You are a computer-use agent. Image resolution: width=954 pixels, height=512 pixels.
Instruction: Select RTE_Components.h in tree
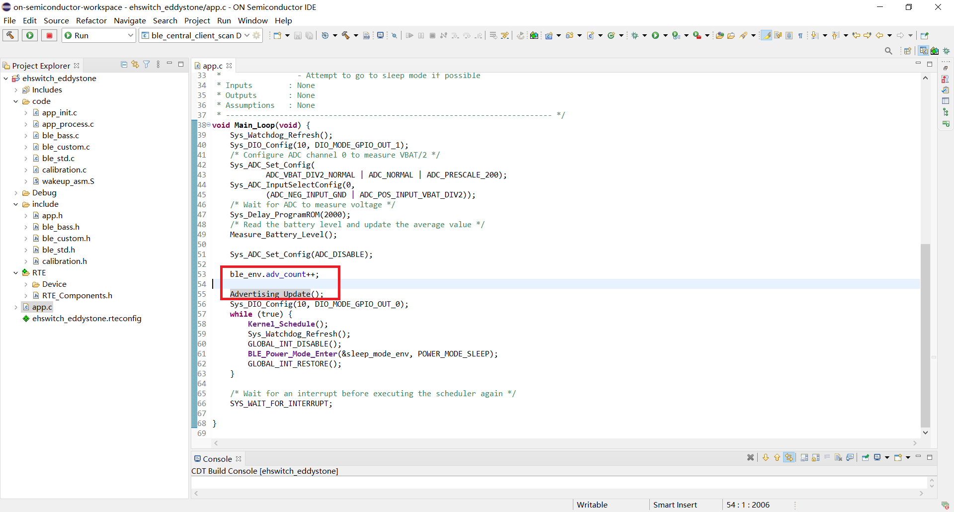[77, 296]
